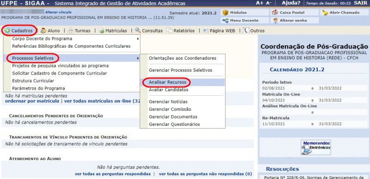Click the Caixa Postal mailbox icon
This screenshot has height=179, width=370.
point(275,12)
